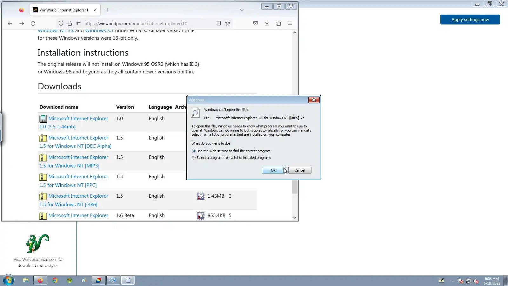The height and width of the screenshot is (286, 508).
Task: Switch to WinWorld: Internet Explorer tab
Action: point(65,10)
